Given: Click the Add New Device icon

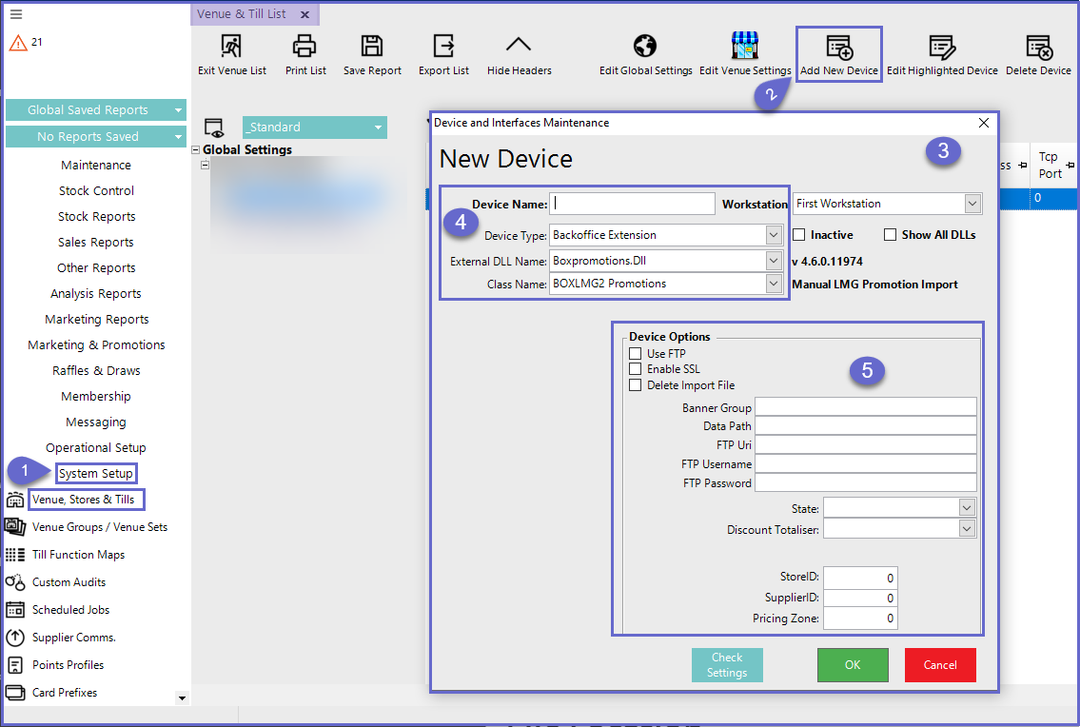Looking at the screenshot, I should 838,47.
